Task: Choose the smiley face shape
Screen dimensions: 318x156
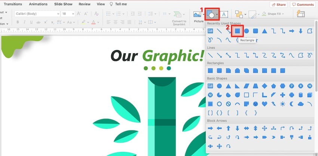Action: [256, 104]
